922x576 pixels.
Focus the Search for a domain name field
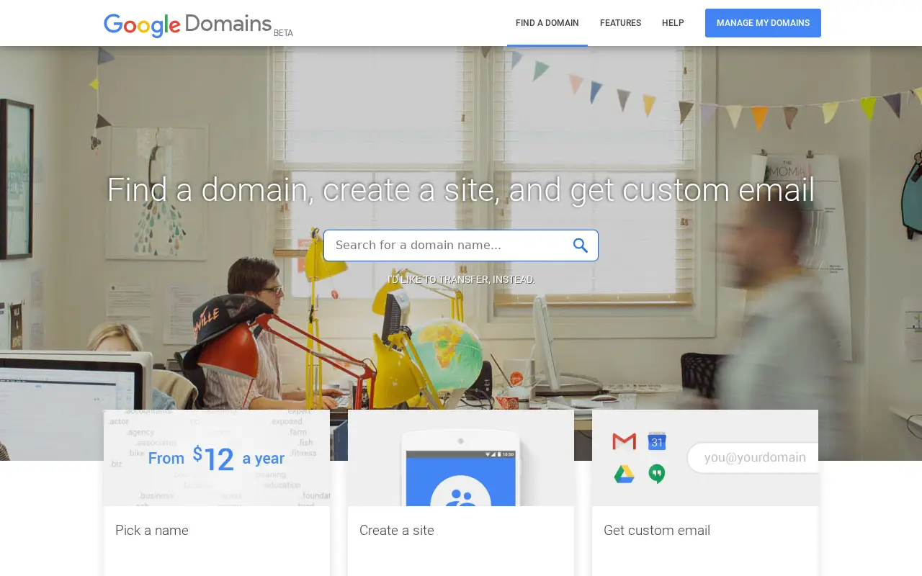pos(461,246)
